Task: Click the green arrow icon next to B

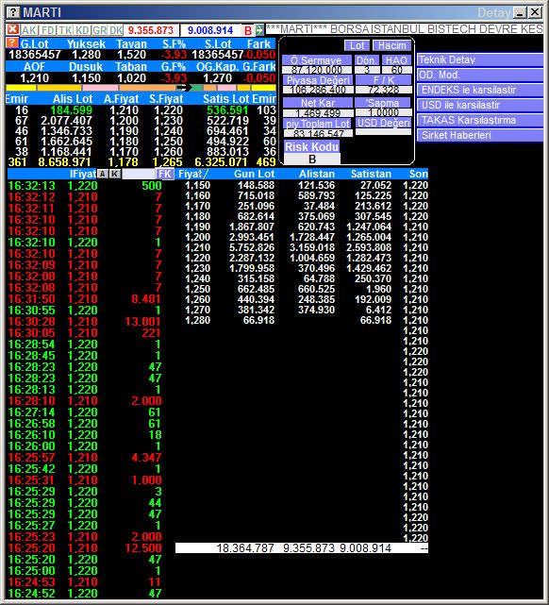Action: pyautogui.click(x=259, y=30)
